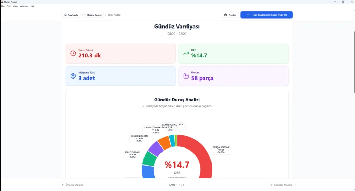The width and height of the screenshot is (355, 191).
Task: Open the Window menu
Action: pyautogui.click(x=24, y=6)
